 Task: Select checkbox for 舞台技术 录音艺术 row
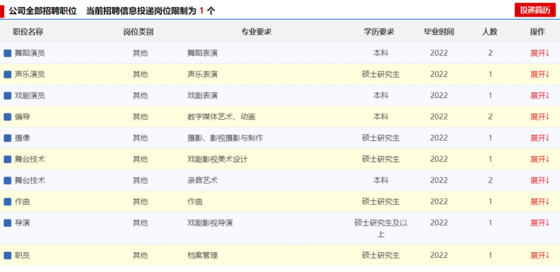pyautogui.click(x=7, y=181)
